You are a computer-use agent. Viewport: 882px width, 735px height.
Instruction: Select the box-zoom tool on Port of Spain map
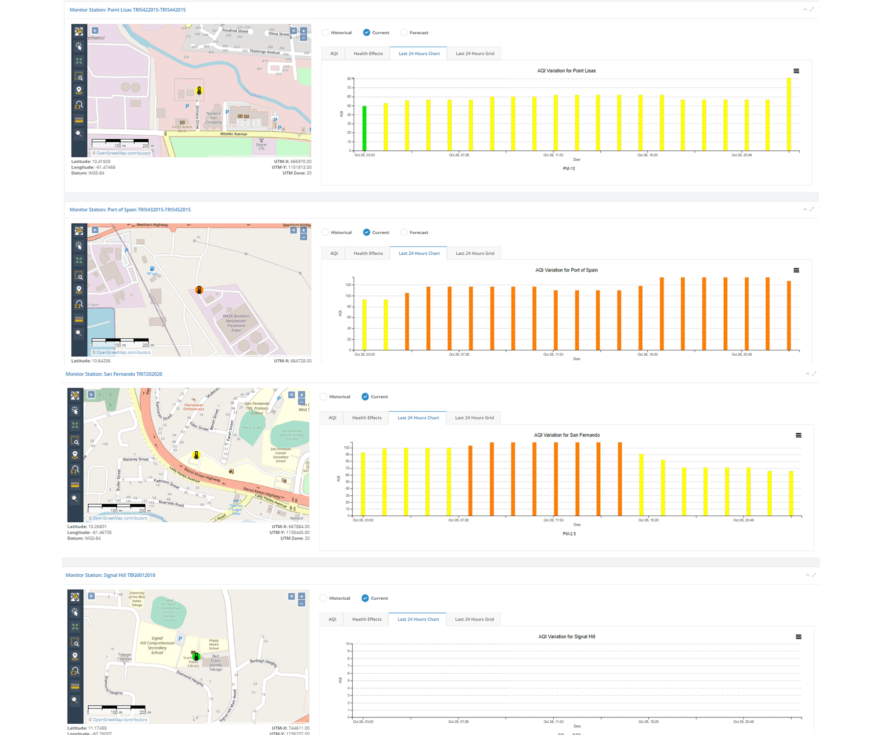click(x=78, y=275)
